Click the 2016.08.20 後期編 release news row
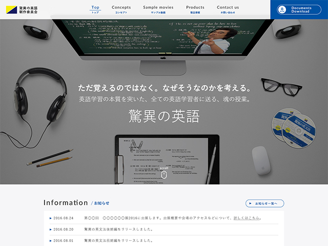The height and width of the screenshot is (246, 328). (x=164, y=230)
